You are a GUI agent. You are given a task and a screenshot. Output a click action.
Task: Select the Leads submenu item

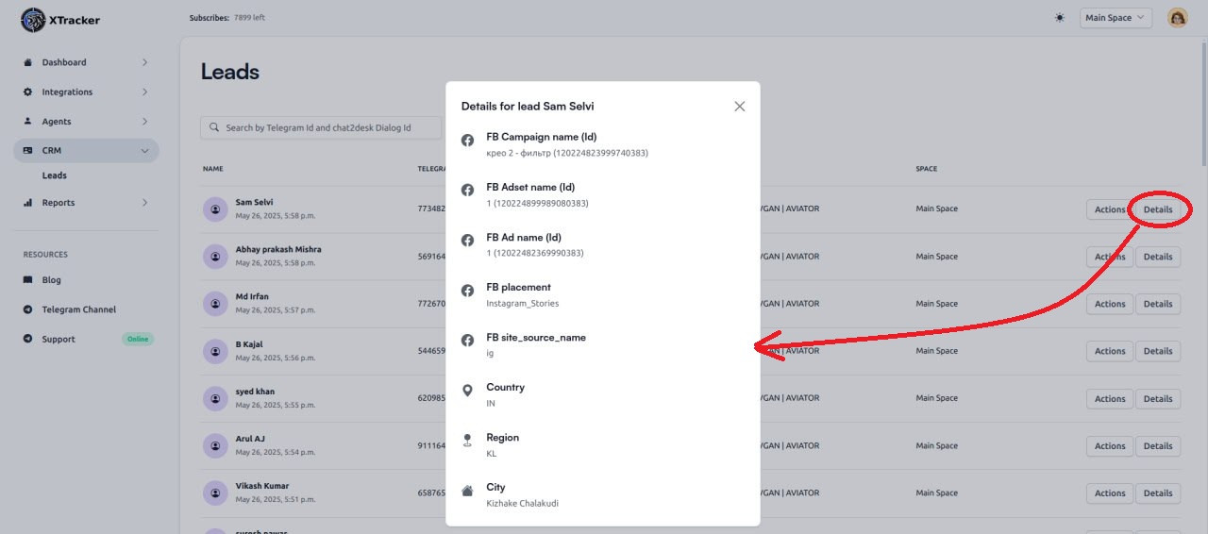point(55,175)
